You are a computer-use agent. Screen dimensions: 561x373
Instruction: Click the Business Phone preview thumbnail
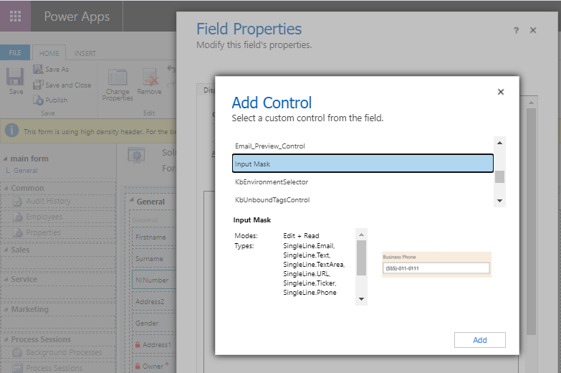click(436, 265)
